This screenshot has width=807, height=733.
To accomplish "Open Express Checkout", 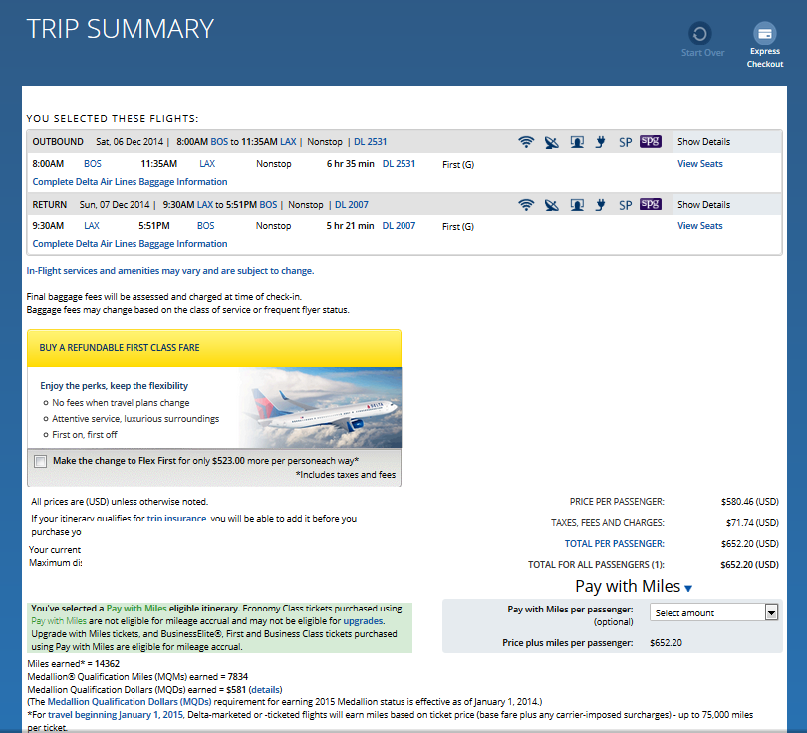I will click(765, 44).
